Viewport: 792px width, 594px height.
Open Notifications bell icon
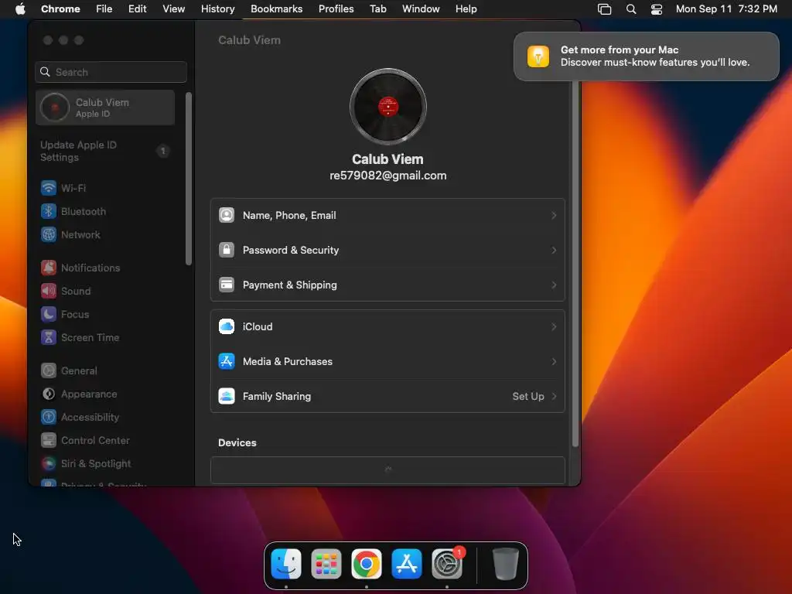click(x=49, y=268)
